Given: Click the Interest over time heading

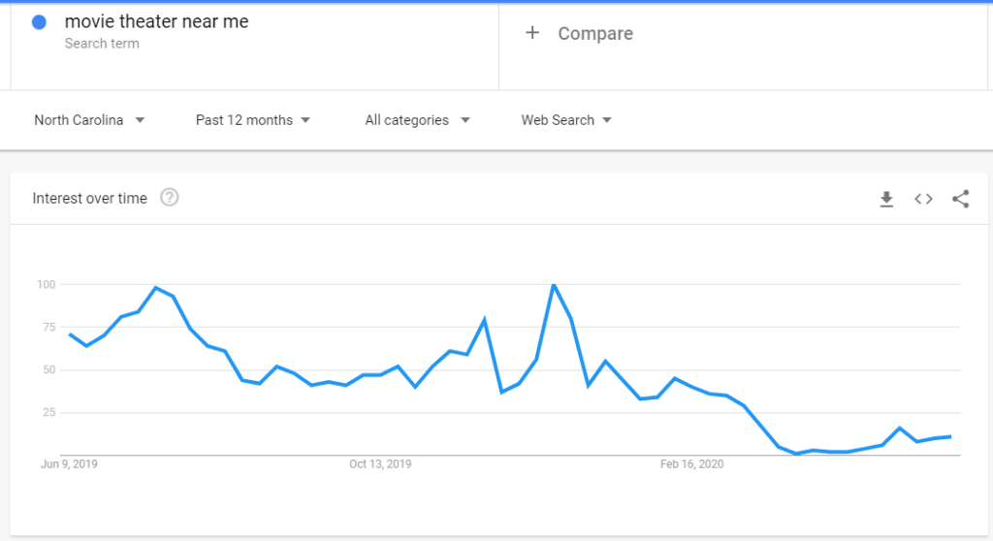Looking at the screenshot, I should click(x=90, y=199).
